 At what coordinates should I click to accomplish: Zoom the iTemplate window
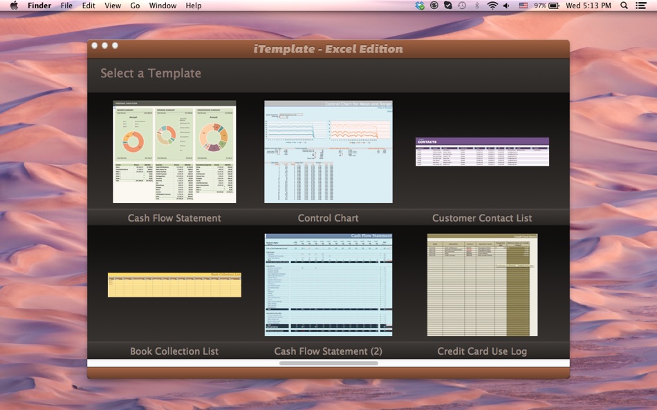(x=115, y=45)
